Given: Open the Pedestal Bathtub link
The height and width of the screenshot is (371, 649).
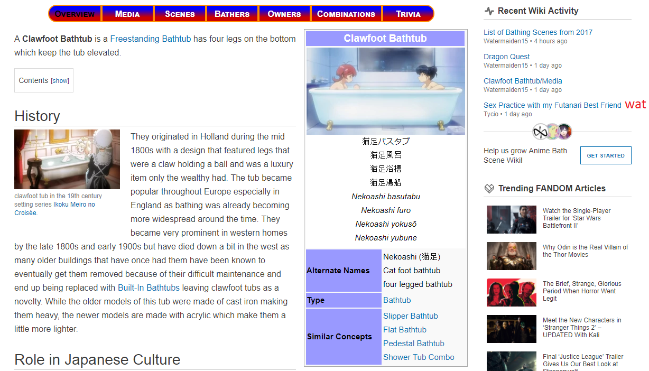Looking at the screenshot, I should (x=414, y=343).
